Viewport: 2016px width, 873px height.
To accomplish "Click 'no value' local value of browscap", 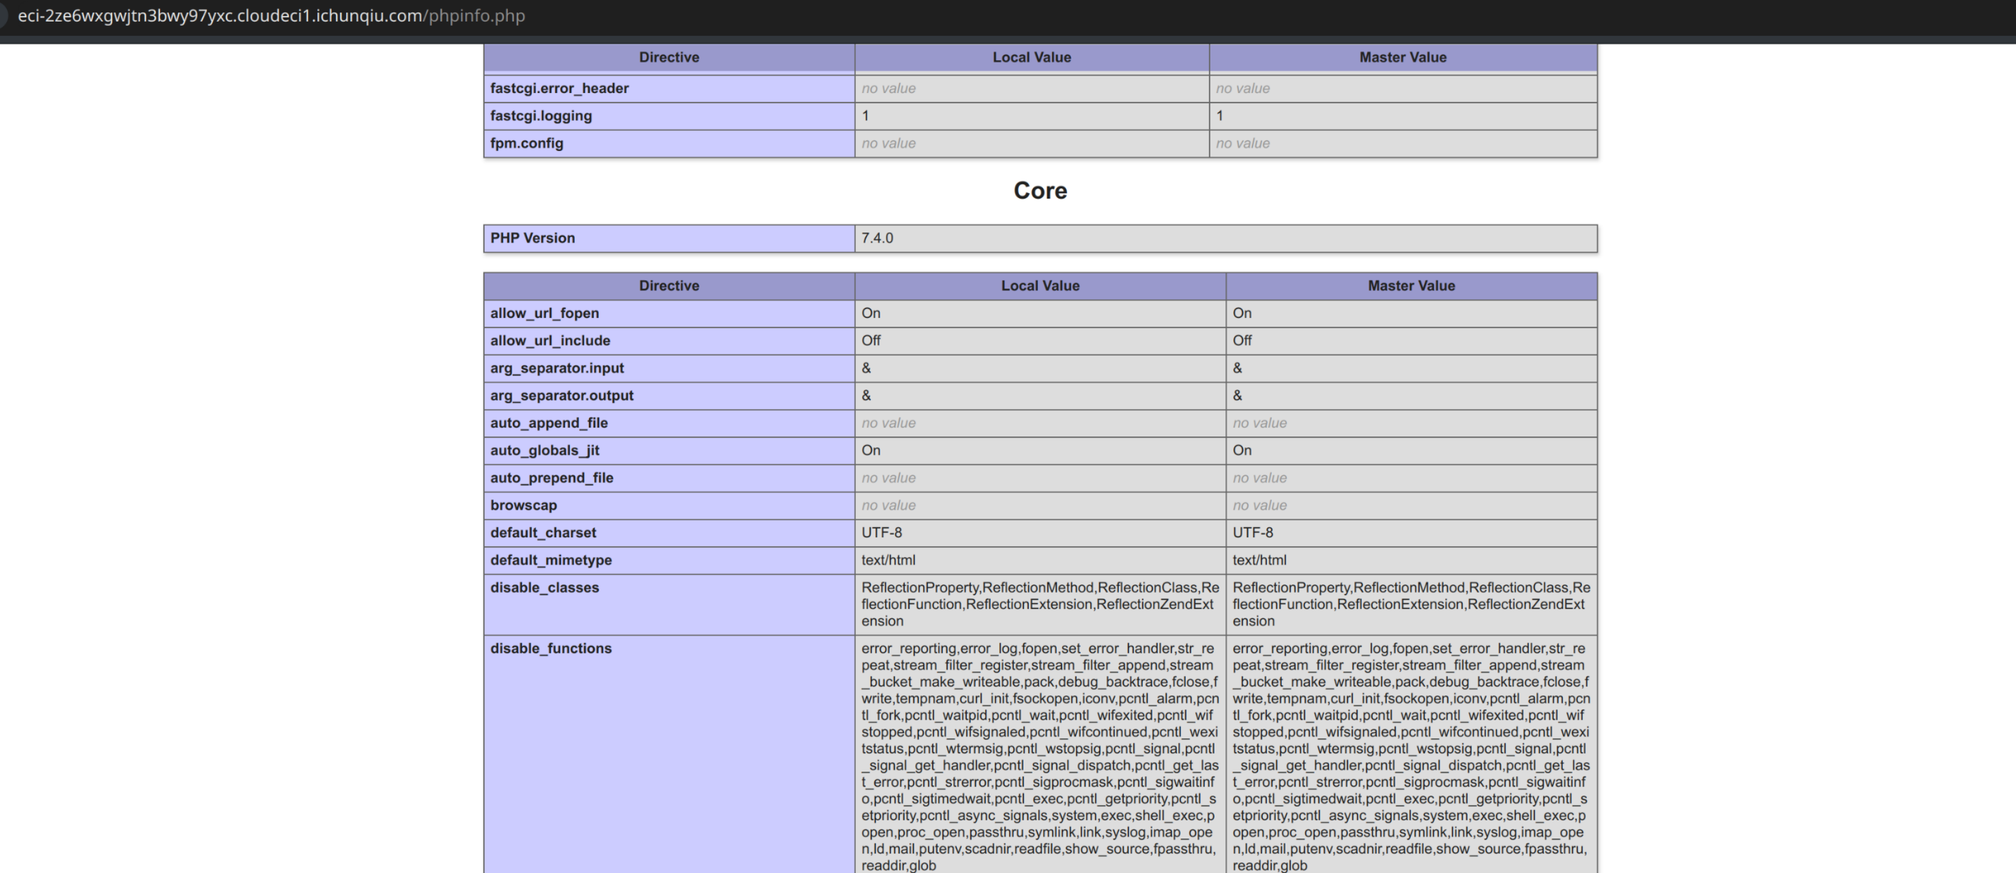I will pos(888,505).
